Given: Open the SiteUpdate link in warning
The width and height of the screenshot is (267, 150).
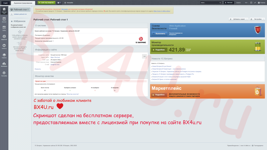Looking at the screenshot, I should click(64, 9).
